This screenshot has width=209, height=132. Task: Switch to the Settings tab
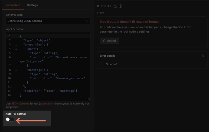32,5
